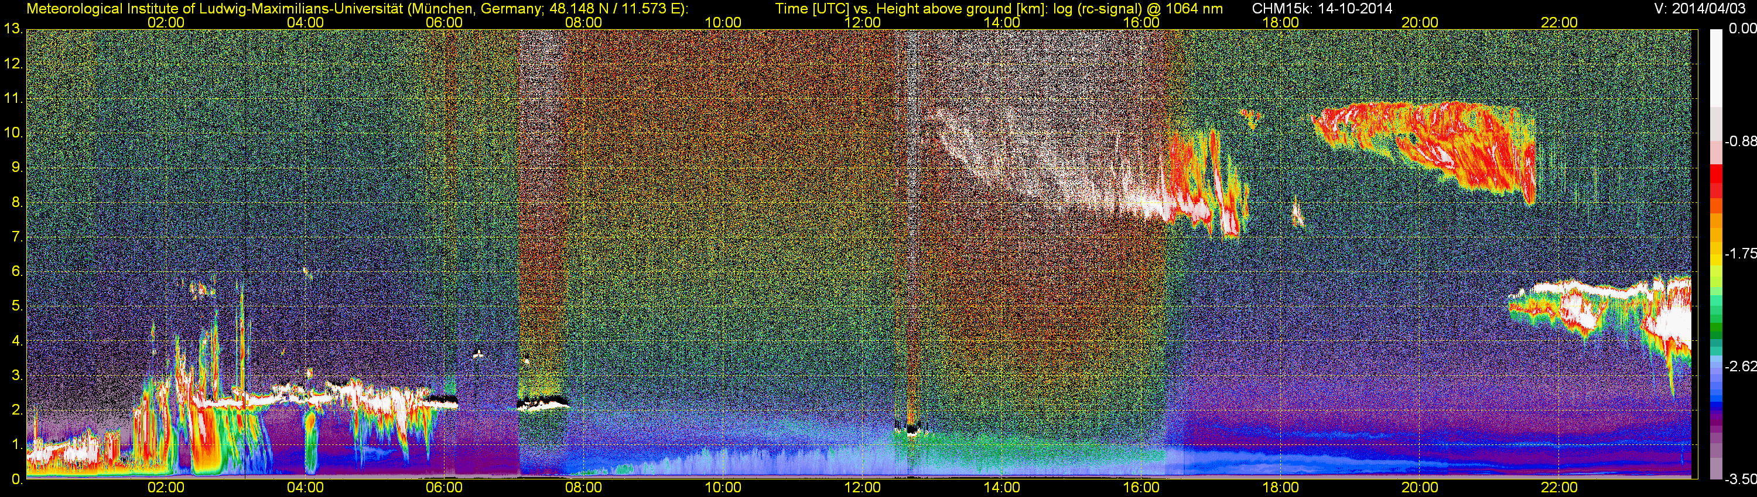Click the 10:00 label on bottom time axis
The image size is (1757, 497).
point(723,488)
